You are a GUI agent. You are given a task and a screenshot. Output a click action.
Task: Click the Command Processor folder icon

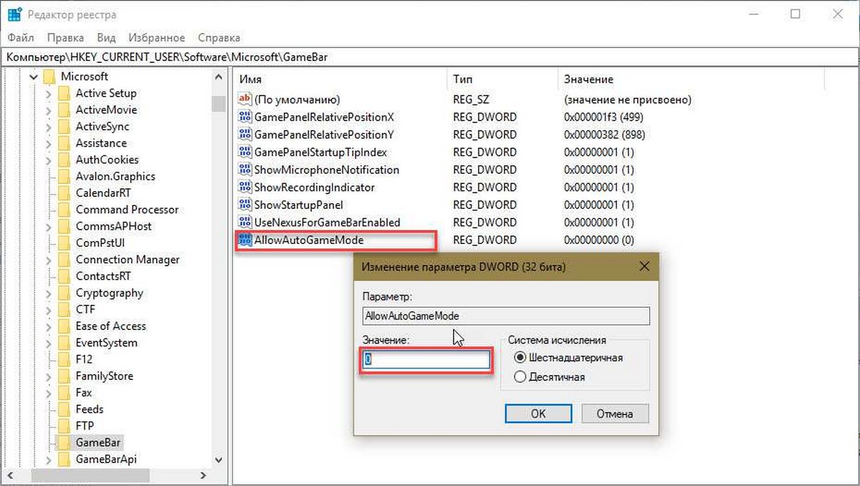(64, 209)
